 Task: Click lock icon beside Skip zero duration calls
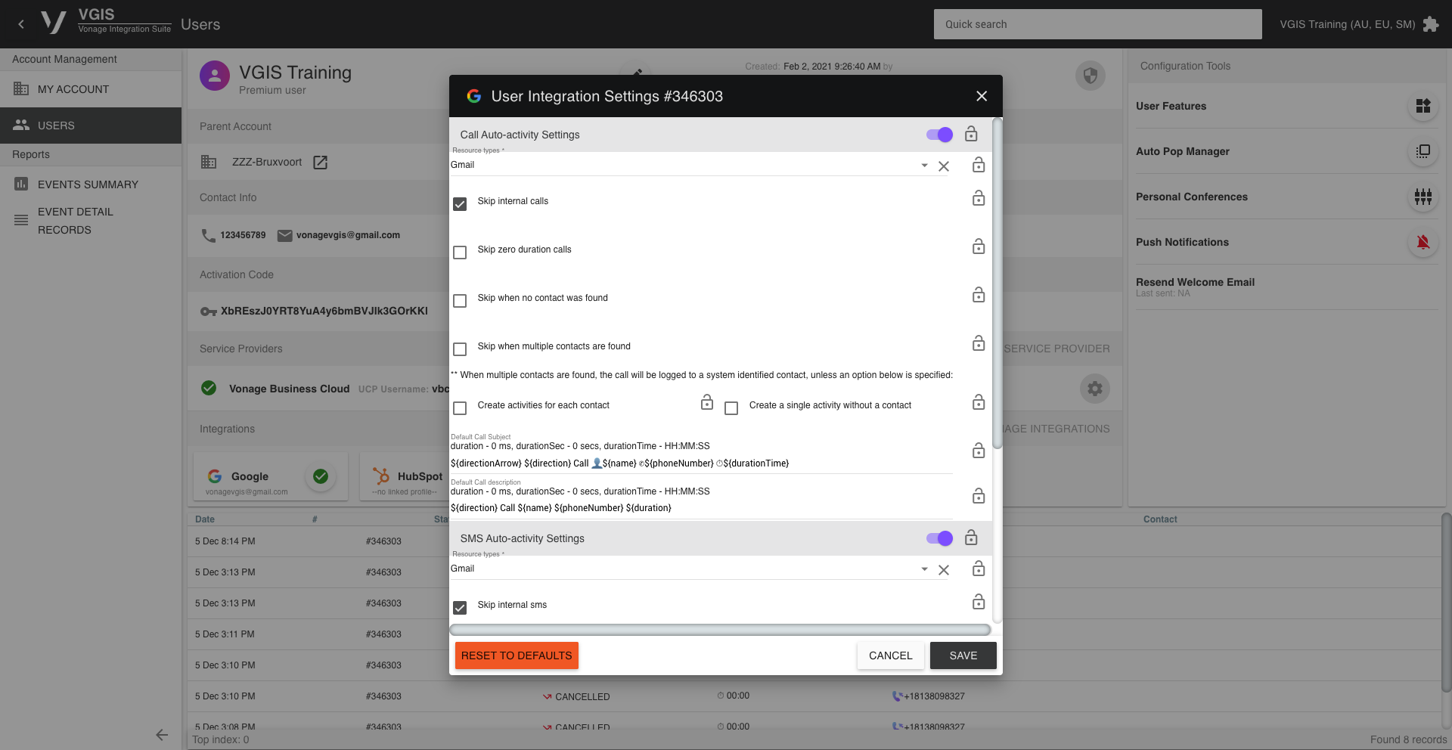(x=978, y=247)
